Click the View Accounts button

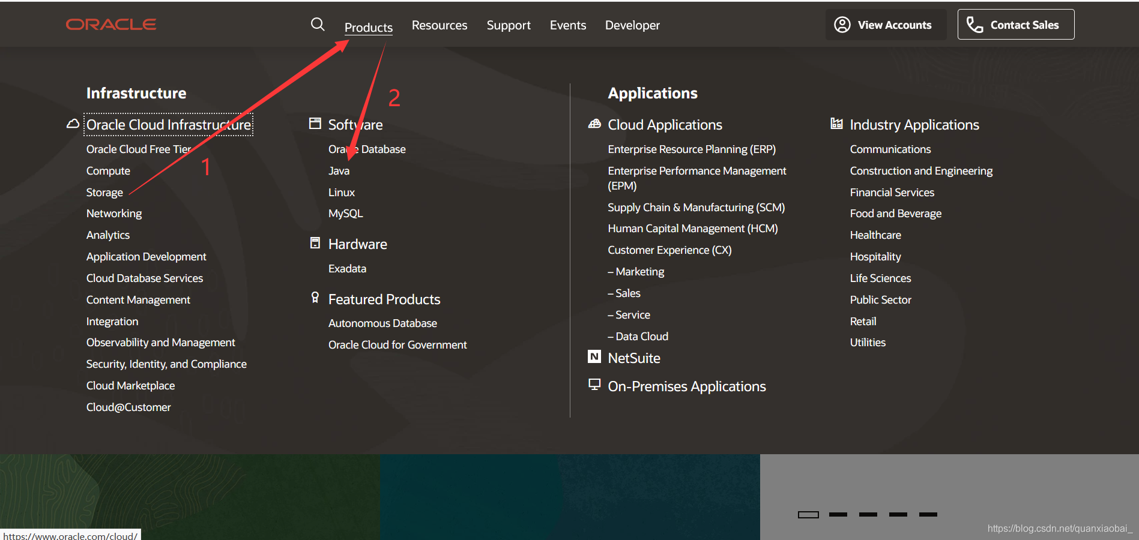pos(886,25)
